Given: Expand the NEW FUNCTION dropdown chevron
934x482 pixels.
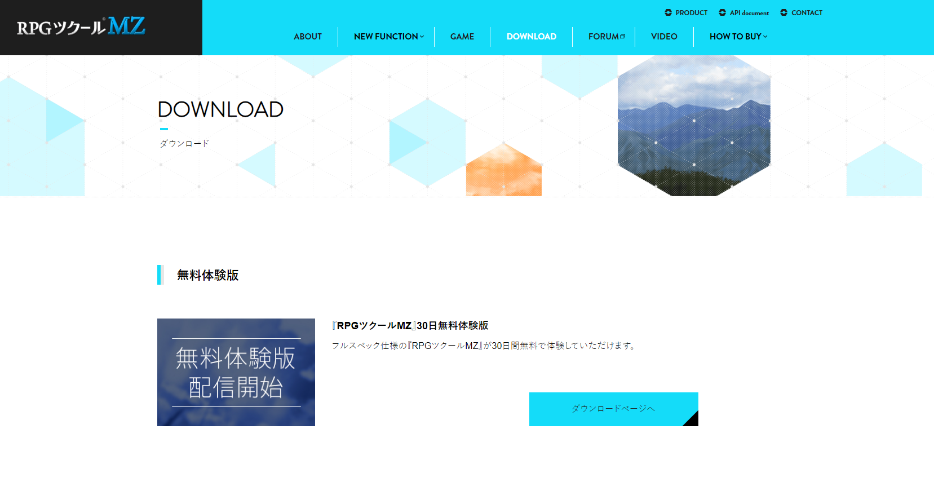Looking at the screenshot, I should (422, 37).
